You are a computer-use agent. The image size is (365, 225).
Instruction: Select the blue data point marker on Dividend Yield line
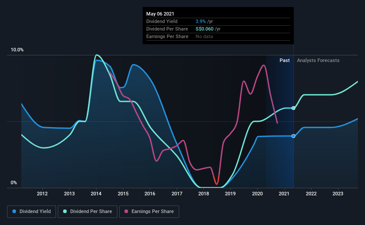click(293, 136)
